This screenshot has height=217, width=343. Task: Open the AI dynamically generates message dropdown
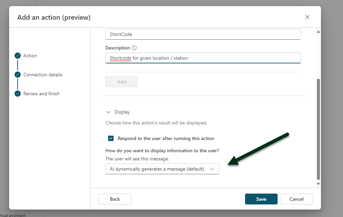(162, 169)
